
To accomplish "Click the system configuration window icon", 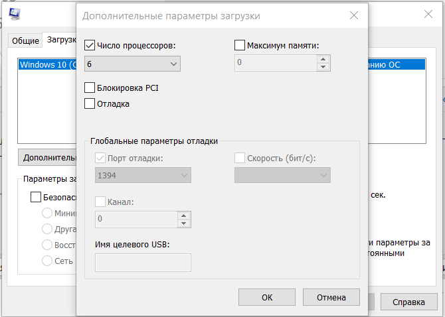I will (13, 14).
